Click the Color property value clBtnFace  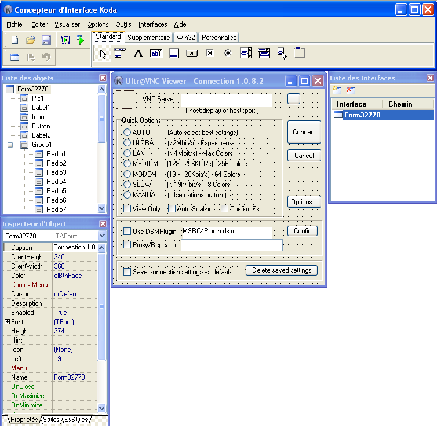tap(74, 276)
